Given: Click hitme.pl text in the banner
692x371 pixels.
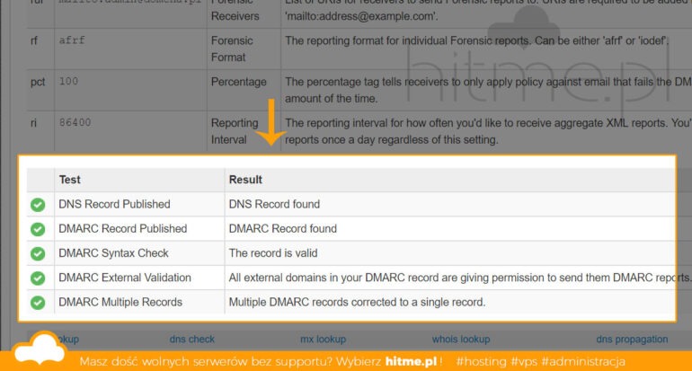Looking at the screenshot, I should pos(411,362).
